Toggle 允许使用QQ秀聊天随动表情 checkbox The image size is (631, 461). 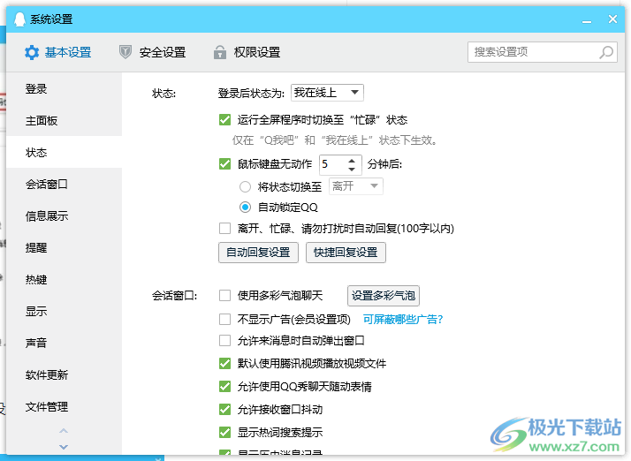[x=224, y=387]
